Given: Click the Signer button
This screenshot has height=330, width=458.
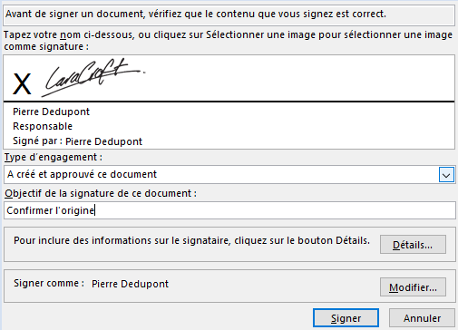Looking at the screenshot, I should point(346,318).
